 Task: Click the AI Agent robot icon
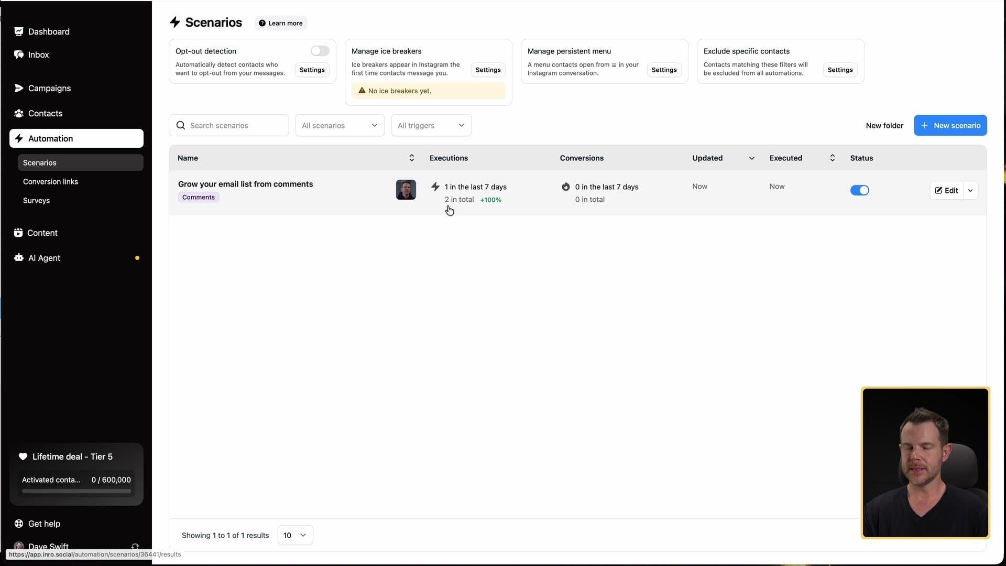pyautogui.click(x=19, y=258)
